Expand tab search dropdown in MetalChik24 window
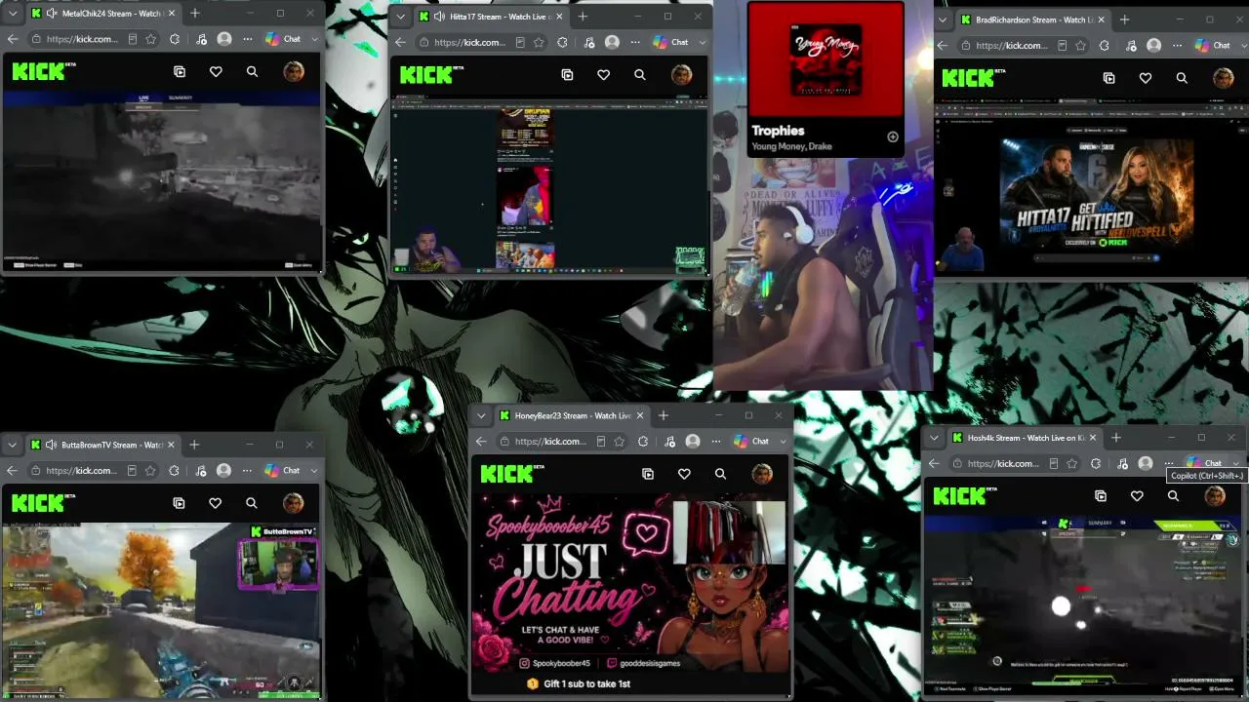 (13, 14)
